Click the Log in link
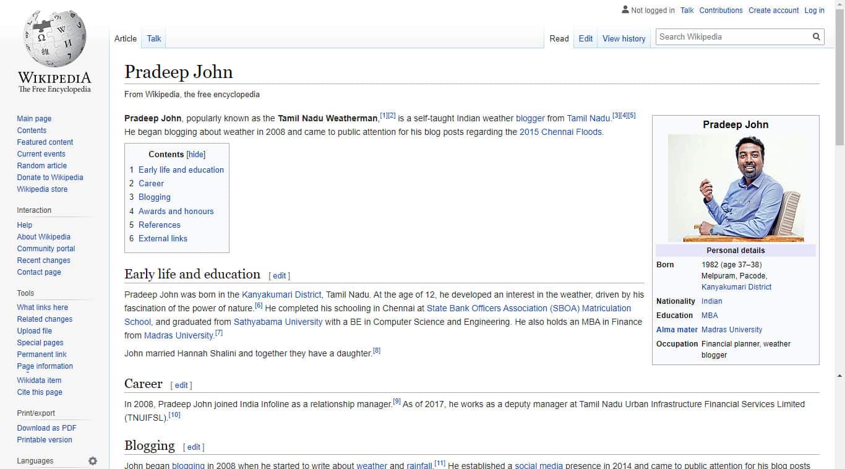This screenshot has height=469, width=845. tap(814, 11)
